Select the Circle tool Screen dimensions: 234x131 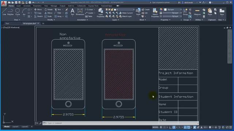point(18,12)
